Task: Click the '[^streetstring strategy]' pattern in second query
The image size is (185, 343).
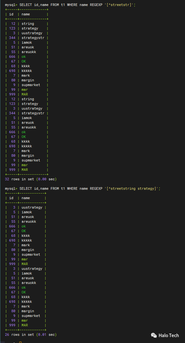Action: click(131, 188)
